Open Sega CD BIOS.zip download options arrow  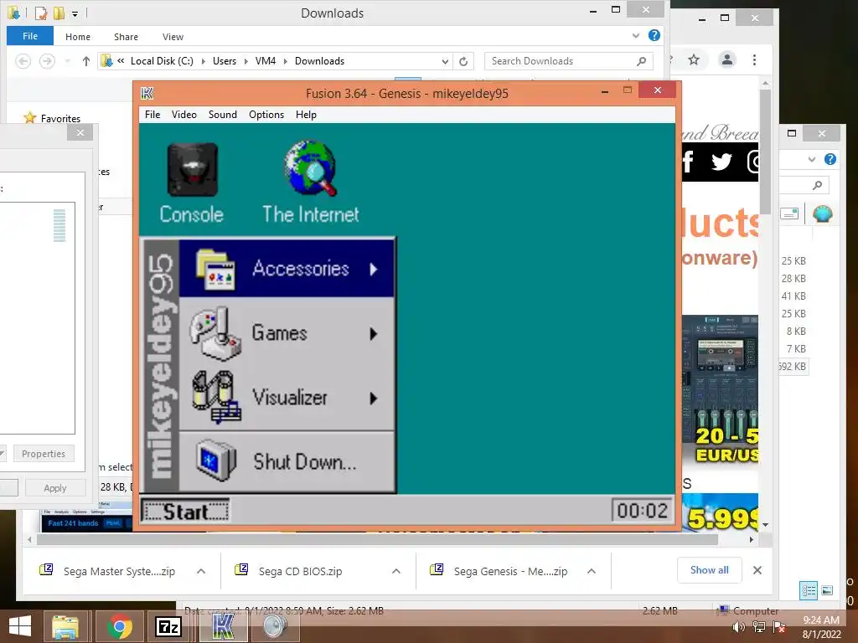[396, 571]
